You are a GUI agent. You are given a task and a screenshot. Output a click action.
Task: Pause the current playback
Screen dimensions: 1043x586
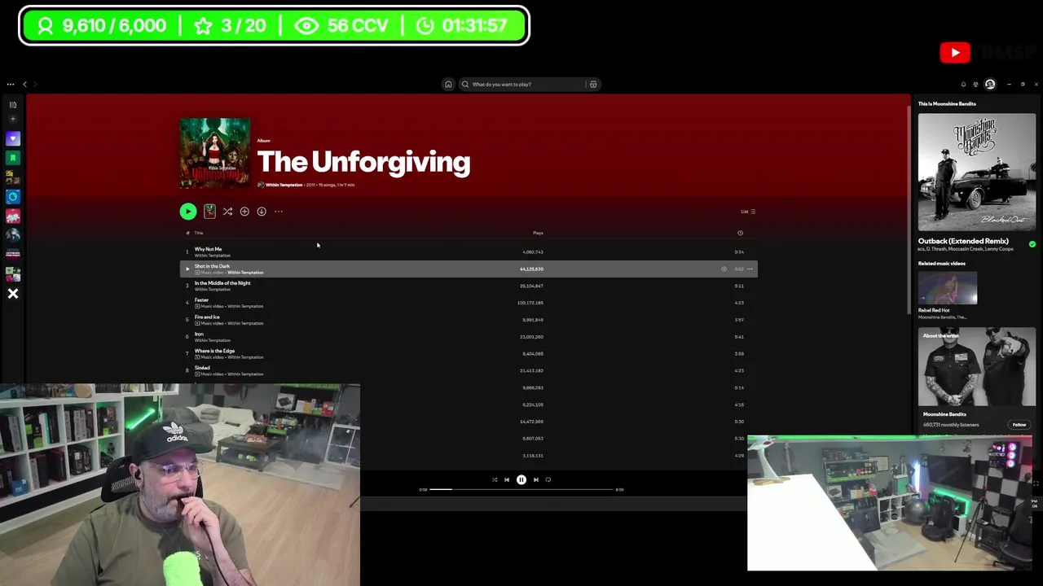coord(521,480)
